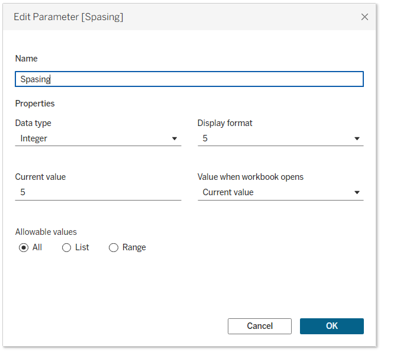Click the Cancel button
Screen dimensions: 397x352
[x=260, y=326]
